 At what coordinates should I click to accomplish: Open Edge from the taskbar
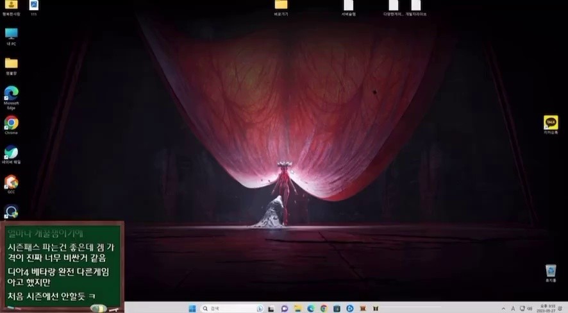coord(311,309)
